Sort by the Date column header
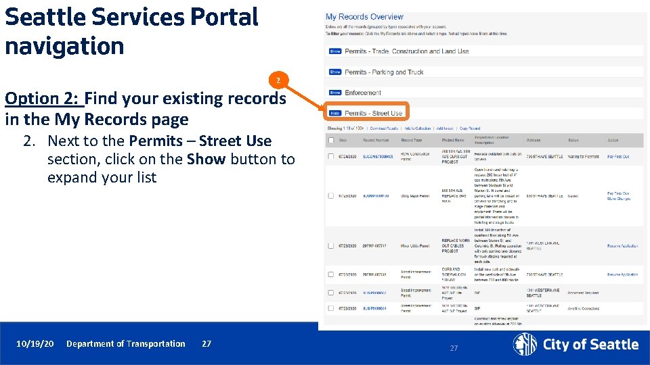 tap(343, 141)
